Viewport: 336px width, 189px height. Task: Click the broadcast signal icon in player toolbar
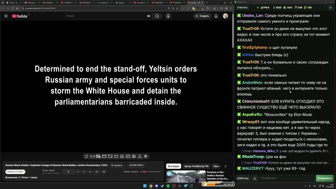(x=92, y=156)
